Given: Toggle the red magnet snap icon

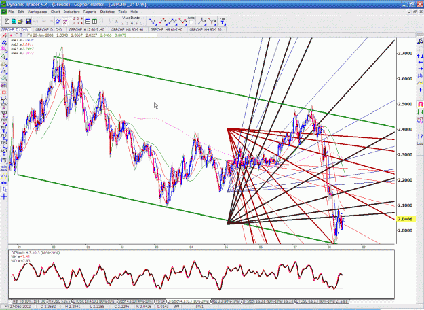Looking at the screenshot, I should coord(420,104).
